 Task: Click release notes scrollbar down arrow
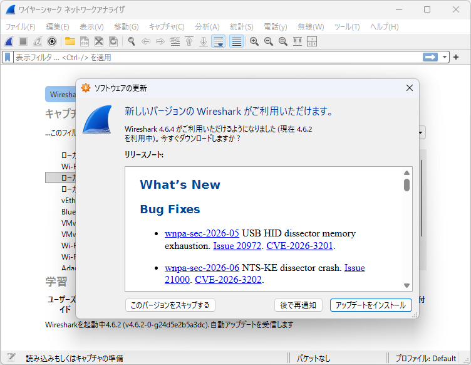[x=406, y=285]
